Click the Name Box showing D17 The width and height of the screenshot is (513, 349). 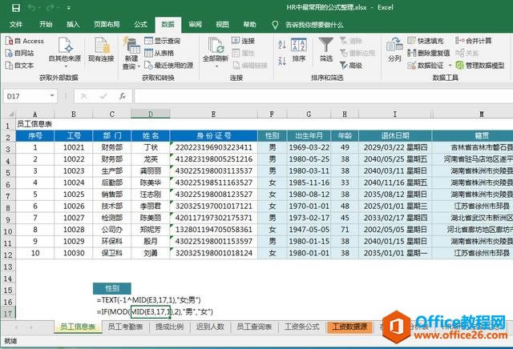point(26,96)
